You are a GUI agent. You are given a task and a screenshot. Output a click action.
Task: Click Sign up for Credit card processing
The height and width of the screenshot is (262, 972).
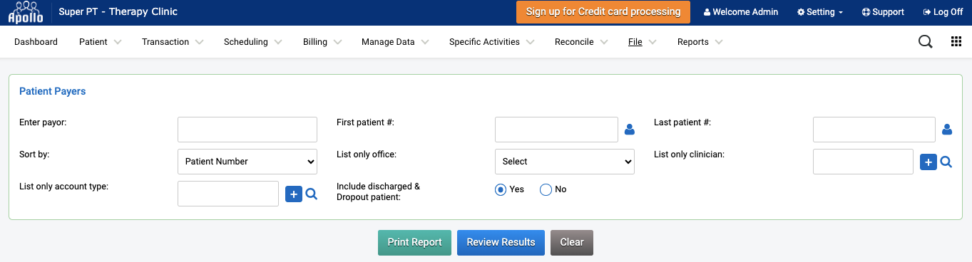603,12
